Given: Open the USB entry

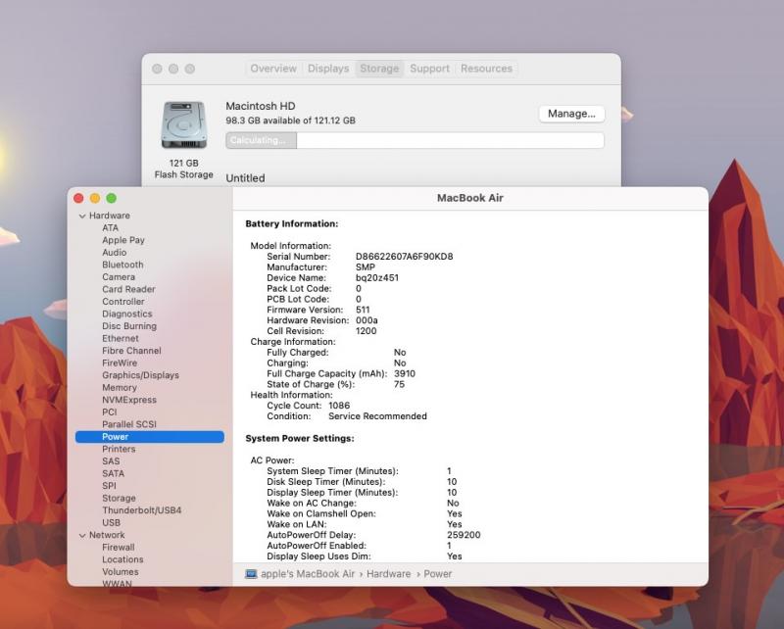Looking at the screenshot, I should pyautogui.click(x=111, y=523).
